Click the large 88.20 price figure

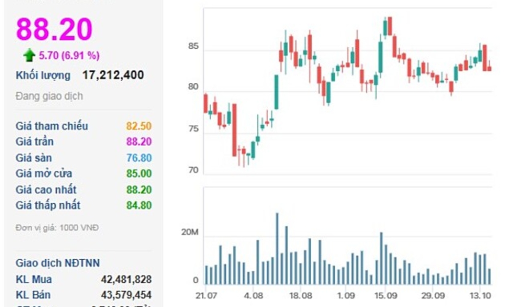click(x=54, y=29)
